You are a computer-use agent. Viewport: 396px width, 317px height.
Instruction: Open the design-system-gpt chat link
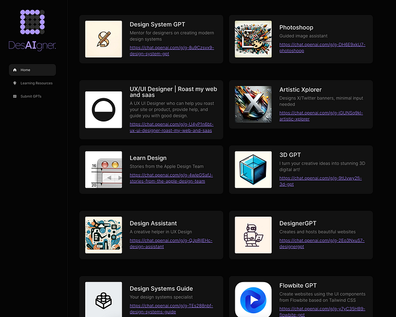click(x=172, y=51)
